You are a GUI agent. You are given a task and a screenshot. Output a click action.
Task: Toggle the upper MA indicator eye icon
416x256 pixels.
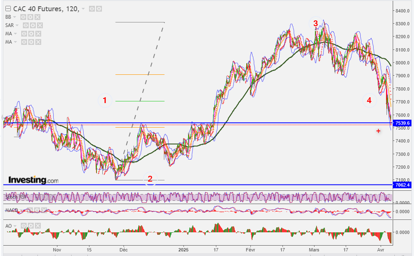(x=24, y=34)
